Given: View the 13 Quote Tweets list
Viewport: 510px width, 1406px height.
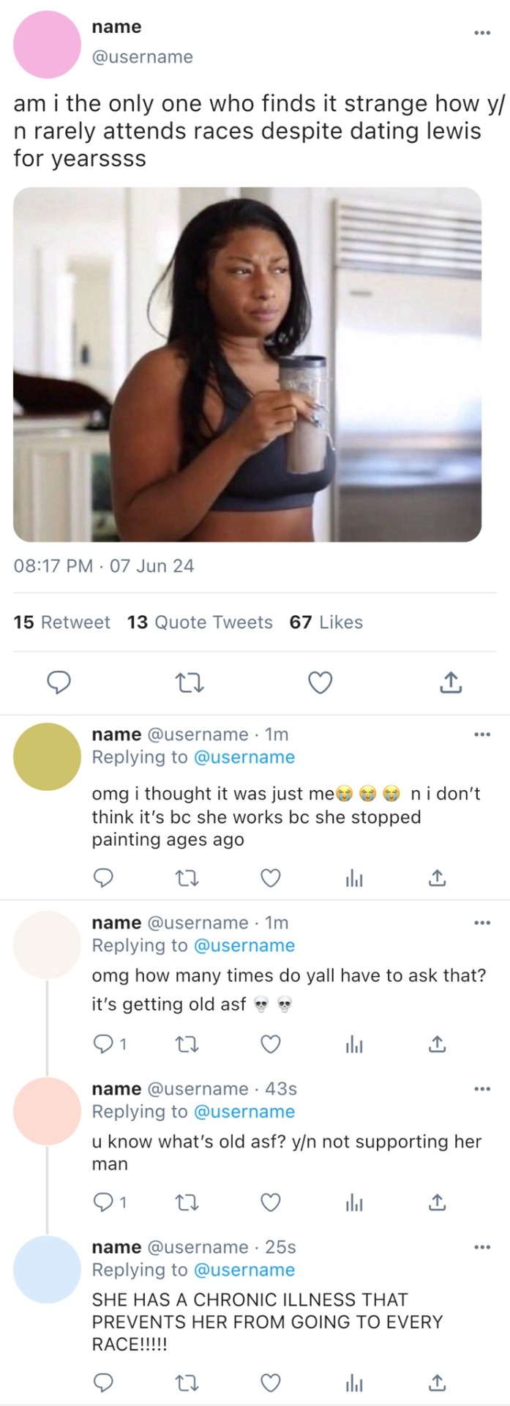Looking at the screenshot, I should [200, 622].
